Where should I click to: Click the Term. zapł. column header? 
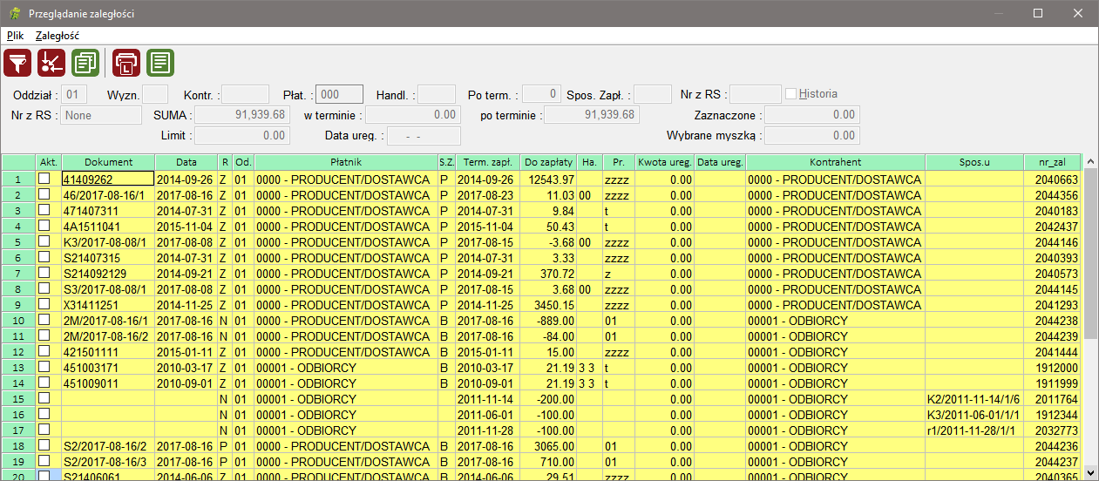coord(487,162)
